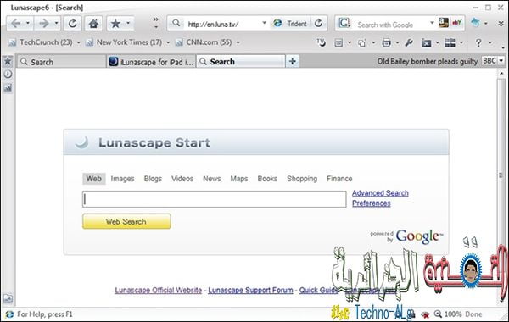
Task: Expand TechCrunch (23) feed dropdown
Action: [x=79, y=42]
